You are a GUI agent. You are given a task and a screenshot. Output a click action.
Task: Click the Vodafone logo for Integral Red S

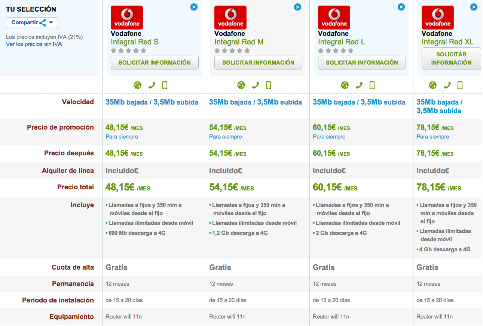pyautogui.click(x=127, y=18)
